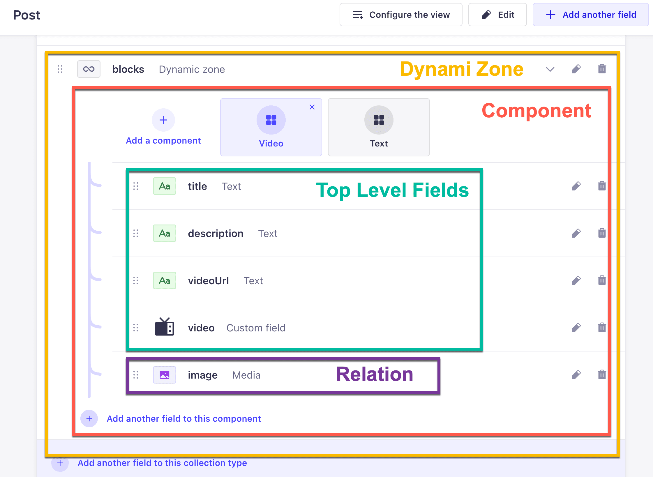653x477 pixels.
Task: Click the pencil icon for title field
Action: click(x=576, y=186)
